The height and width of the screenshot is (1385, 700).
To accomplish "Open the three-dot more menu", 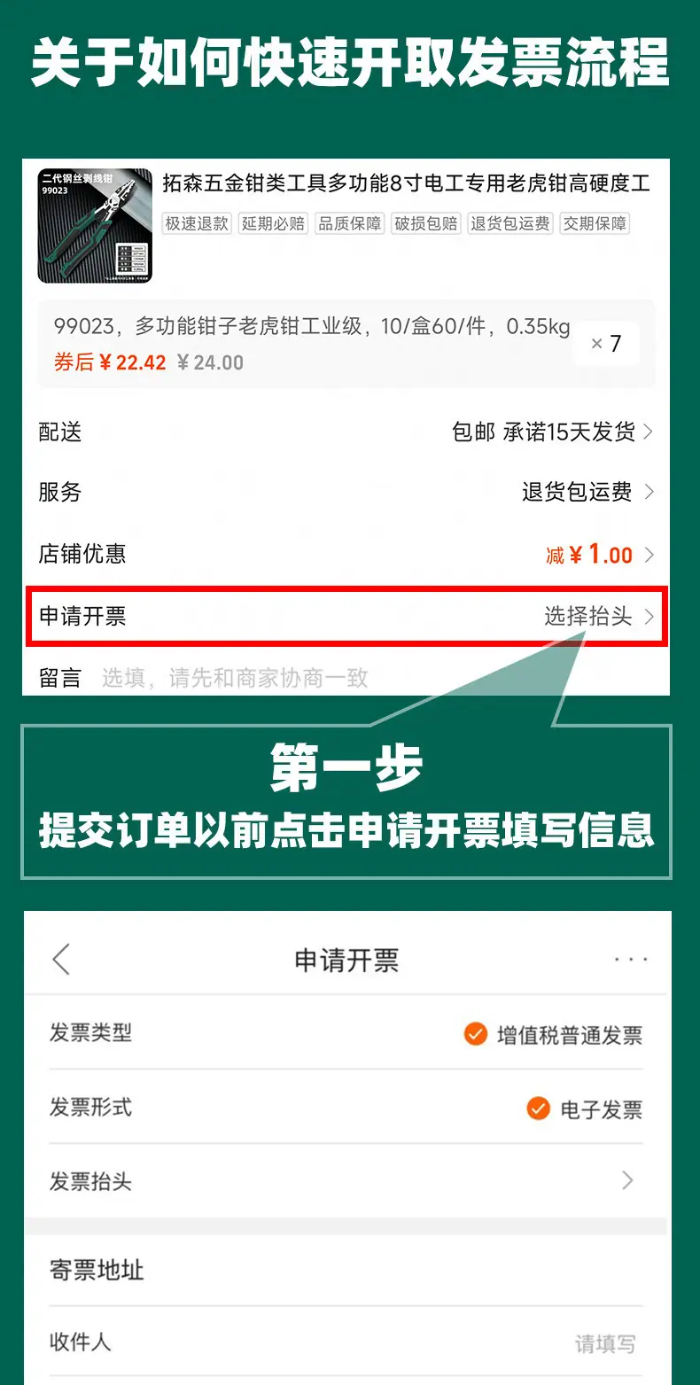I will point(631,960).
